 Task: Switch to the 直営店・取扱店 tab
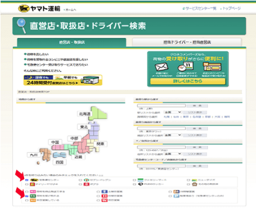pos(72,42)
